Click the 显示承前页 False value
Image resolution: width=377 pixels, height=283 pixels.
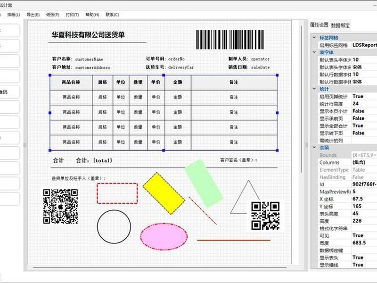(x=364, y=118)
